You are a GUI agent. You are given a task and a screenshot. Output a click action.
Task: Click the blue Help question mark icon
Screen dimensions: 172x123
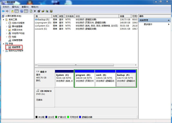pyautogui.click(x=21, y=11)
